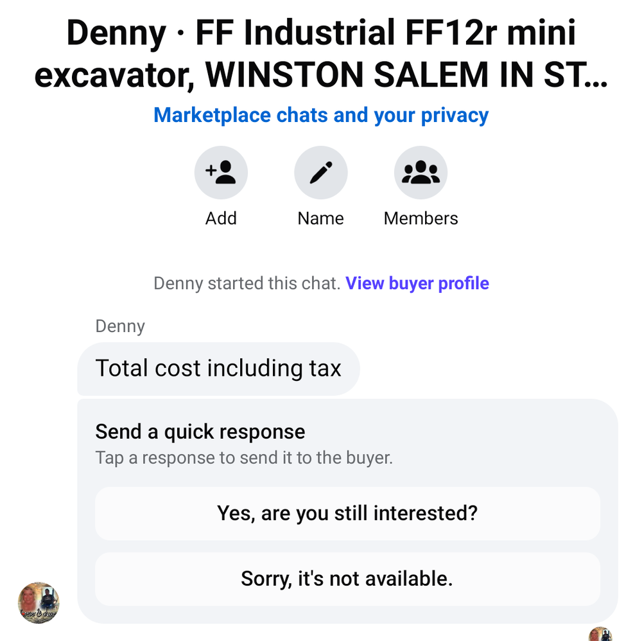This screenshot has height=641, width=642.
Task: Click the word "Marketplace" in the privacy link
Action: click(212, 116)
